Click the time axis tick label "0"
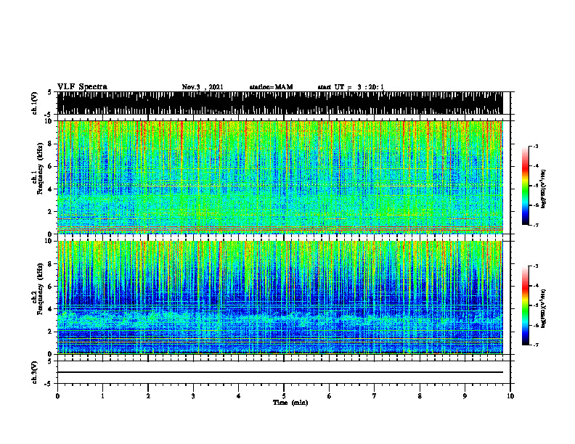This screenshot has height=444, width=575. [x=57, y=396]
